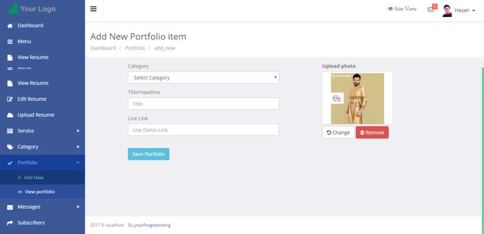Viewport: 484px width, 234px height.
Task: Open the Hasan user account dropdown
Action: tap(465, 10)
